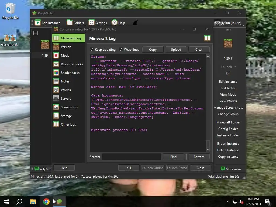Open the Minecraft Log page

point(68,38)
